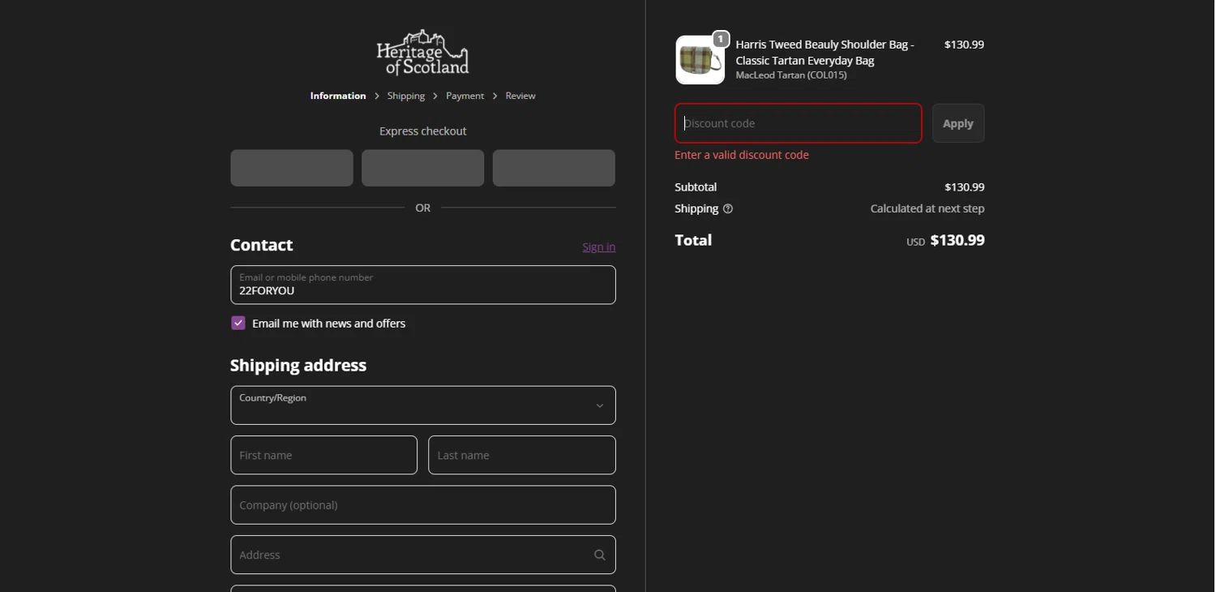Viewport: 1216px width, 592px height.
Task: Open the Country/Region dropdown
Action: point(423,405)
